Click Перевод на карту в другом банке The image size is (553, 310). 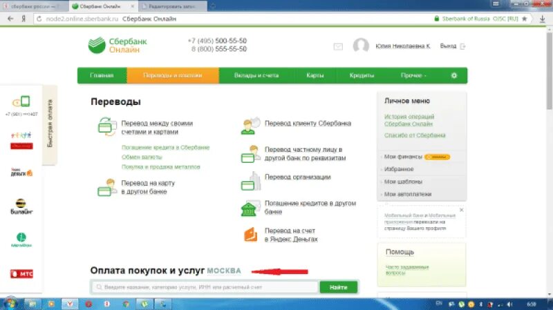point(148,187)
